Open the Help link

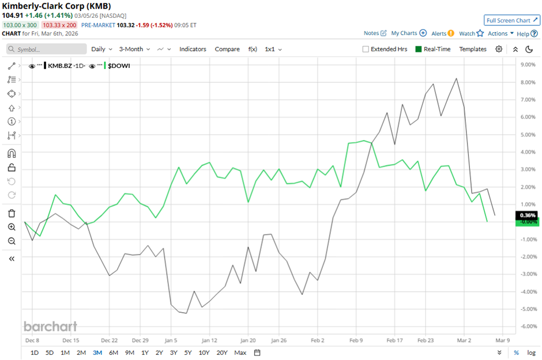click(527, 33)
